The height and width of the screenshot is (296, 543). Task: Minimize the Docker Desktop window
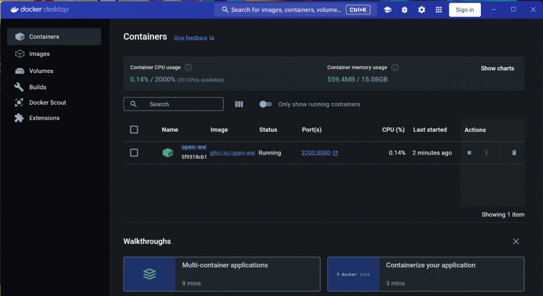(494, 10)
